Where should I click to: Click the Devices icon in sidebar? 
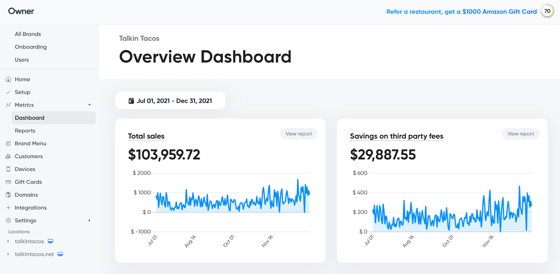8,169
